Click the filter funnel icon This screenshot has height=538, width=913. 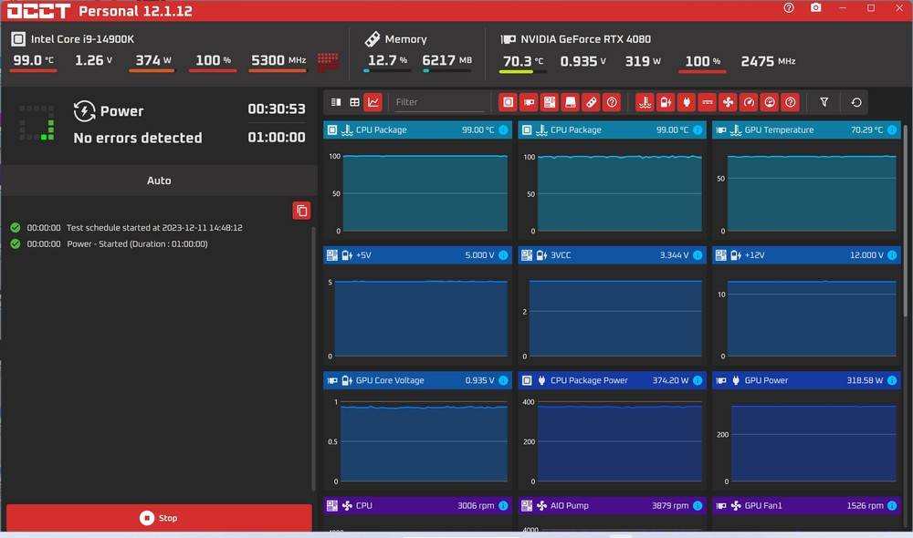824,102
